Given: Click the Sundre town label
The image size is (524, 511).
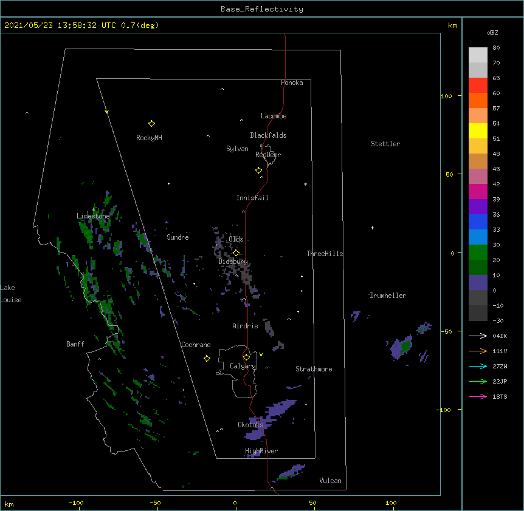Looking at the screenshot, I should coord(178,237).
